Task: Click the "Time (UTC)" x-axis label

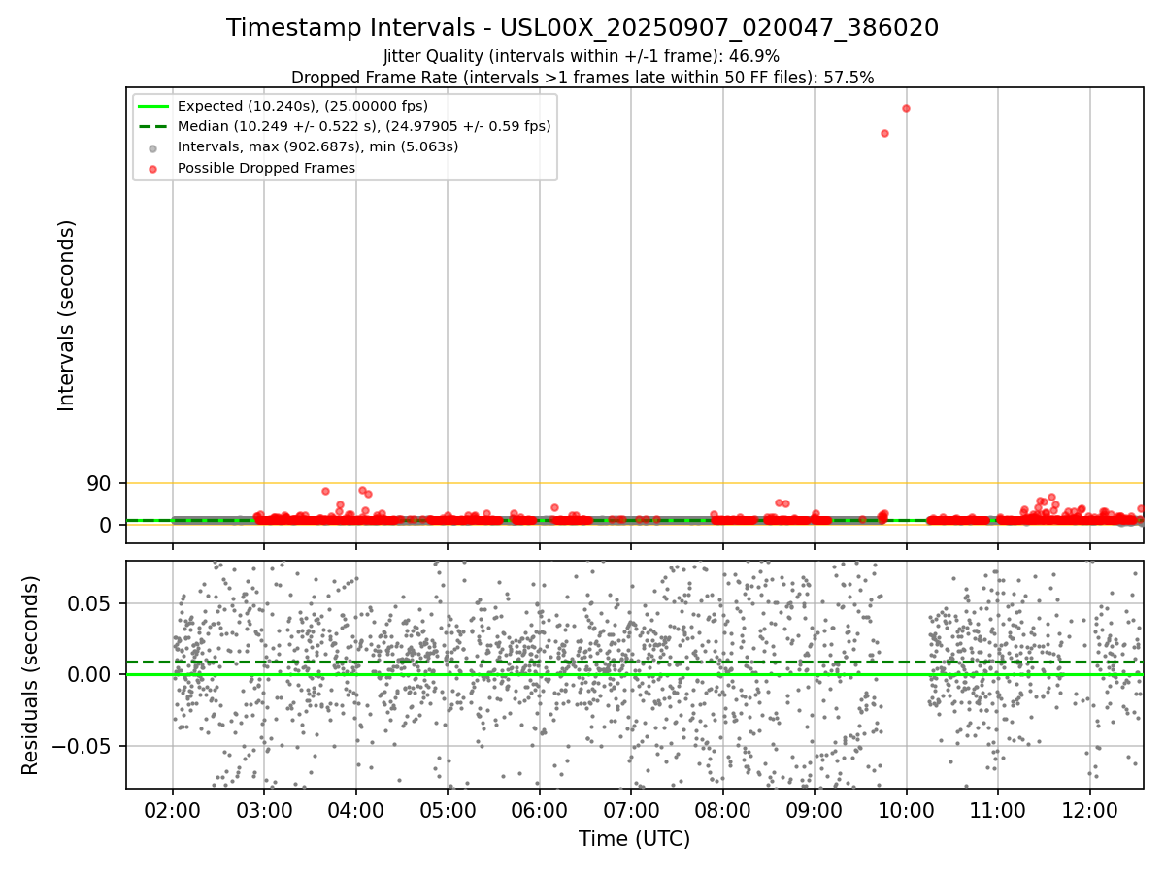Action: pyautogui.click(x=634, y=839)
